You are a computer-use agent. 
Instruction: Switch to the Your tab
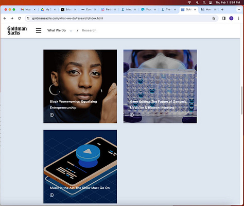[148, 9]
